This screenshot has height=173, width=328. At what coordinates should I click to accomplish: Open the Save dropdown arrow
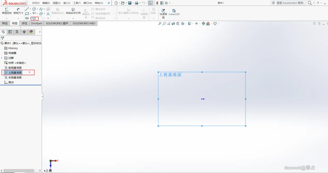133,3
